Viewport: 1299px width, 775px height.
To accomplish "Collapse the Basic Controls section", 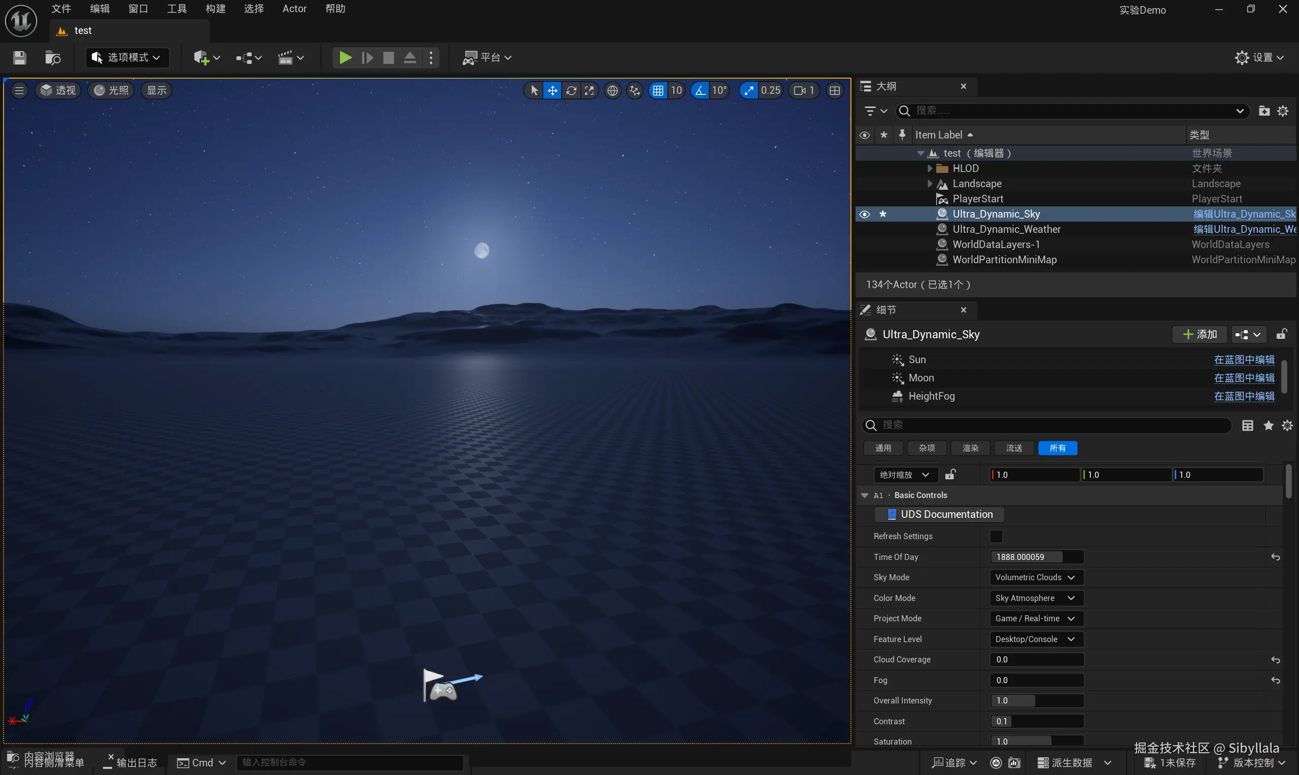I will click(865, 495).
